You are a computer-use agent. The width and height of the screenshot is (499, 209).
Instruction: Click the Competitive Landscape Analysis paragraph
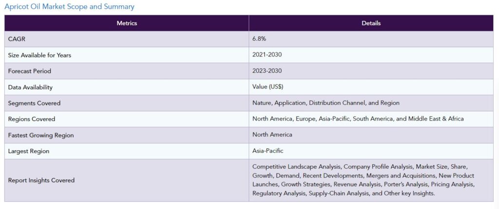(x=364, y=180)
